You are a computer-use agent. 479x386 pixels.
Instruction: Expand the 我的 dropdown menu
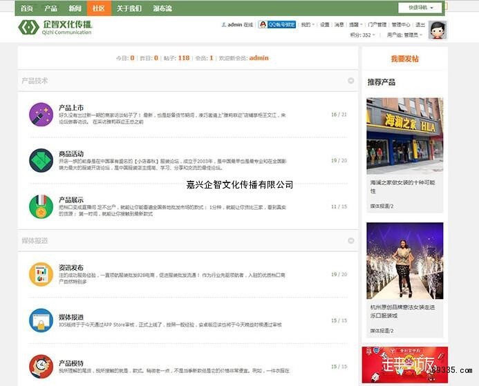pyautogui.click(x=306, y=24)
